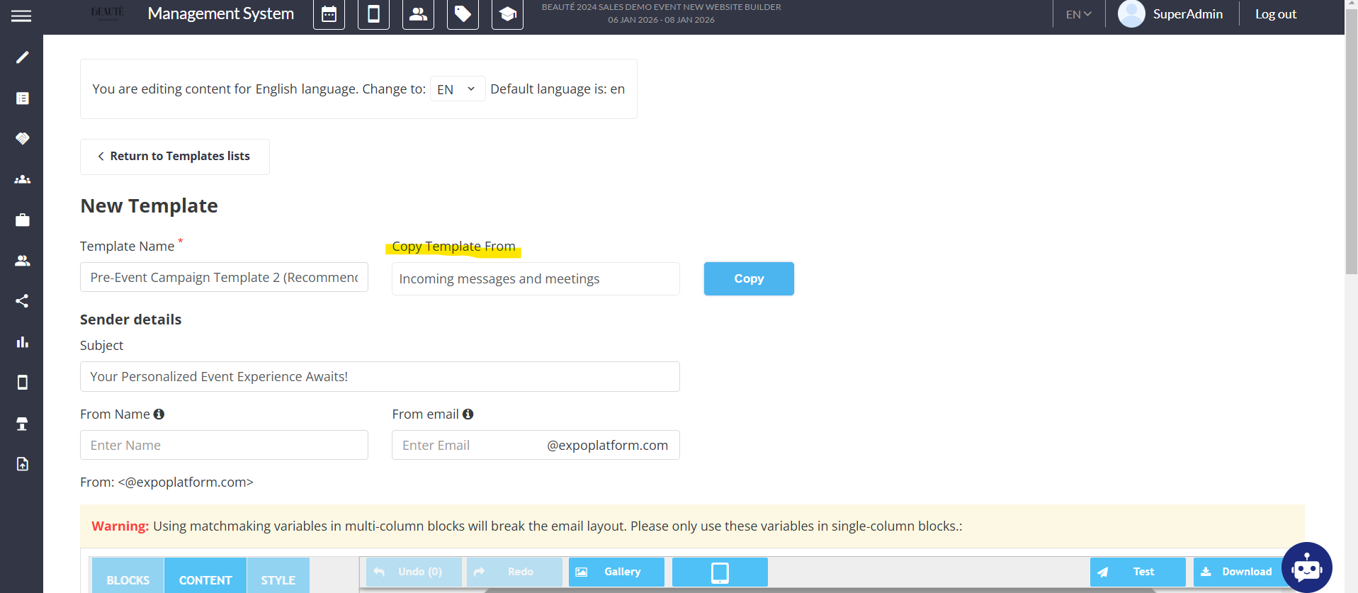Click the calendar icon in header
1358x593 pixels.
pos(329,14)
